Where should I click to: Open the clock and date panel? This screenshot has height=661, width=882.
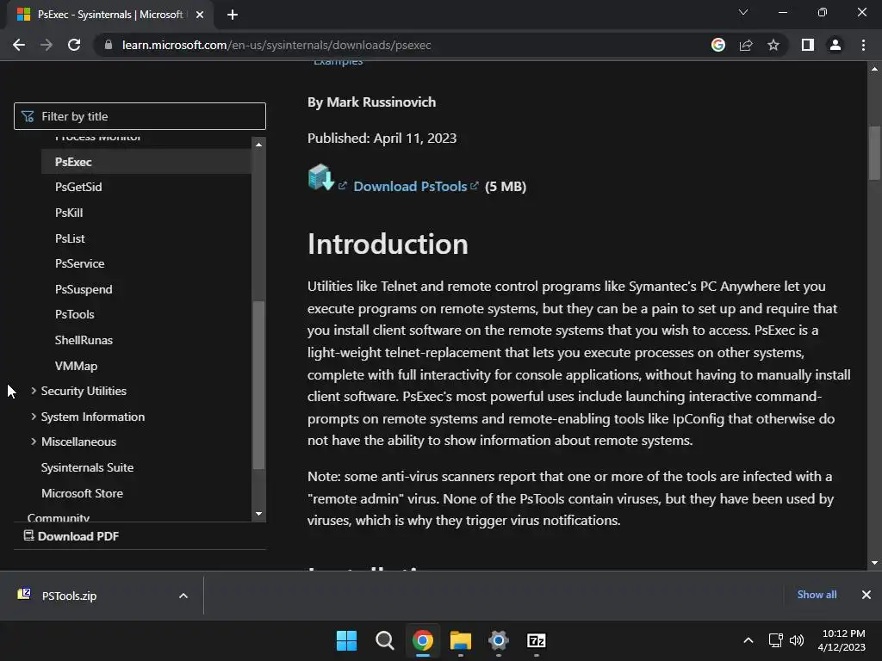click(x=842, y=640)
